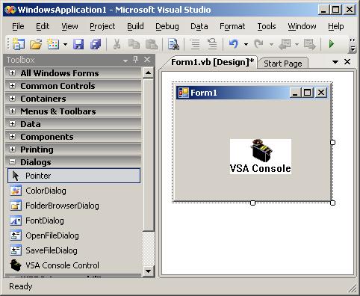Click the VSA Console control on Form1
The image size is (360, 296).
(261, 156)
